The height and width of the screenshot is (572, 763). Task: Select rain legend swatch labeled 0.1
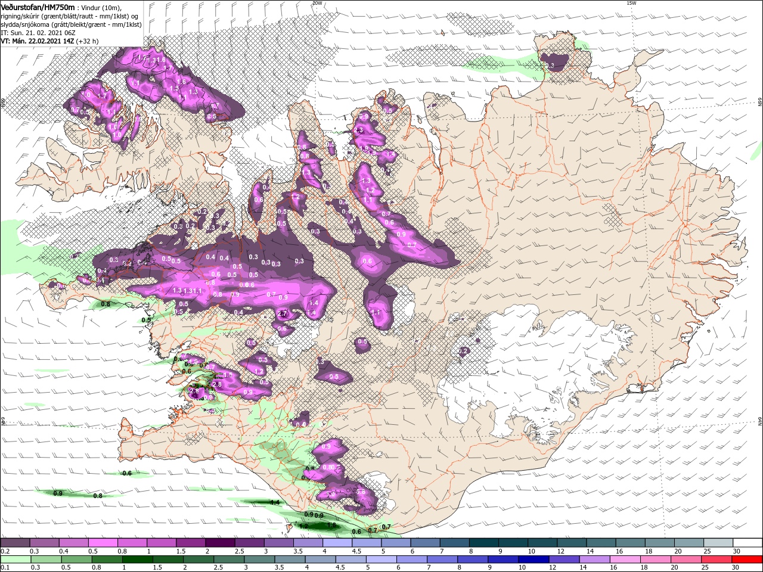pos(14,559)
